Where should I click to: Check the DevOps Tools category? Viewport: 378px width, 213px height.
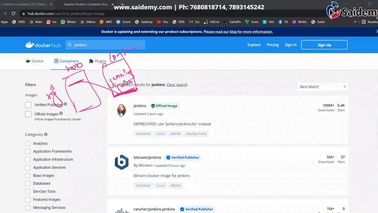point(28,192)
